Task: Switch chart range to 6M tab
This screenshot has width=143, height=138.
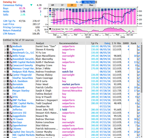Action: point(53,5)
